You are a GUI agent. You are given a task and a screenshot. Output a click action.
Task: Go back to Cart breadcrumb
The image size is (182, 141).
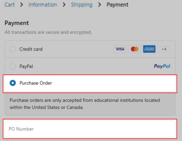click(x=10, y=5)
